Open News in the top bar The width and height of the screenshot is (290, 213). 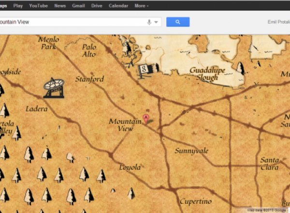pos(60,6)
